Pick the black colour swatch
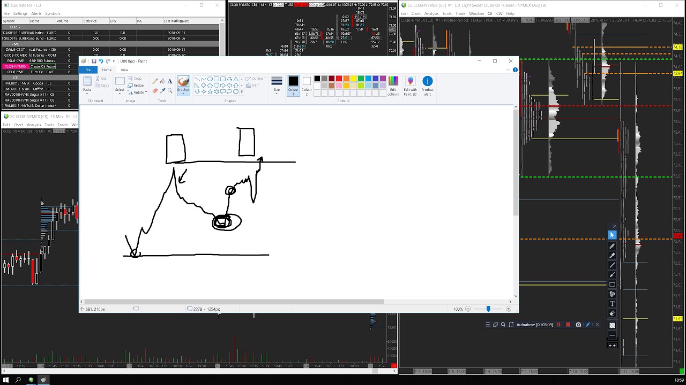 click(317, 79)
